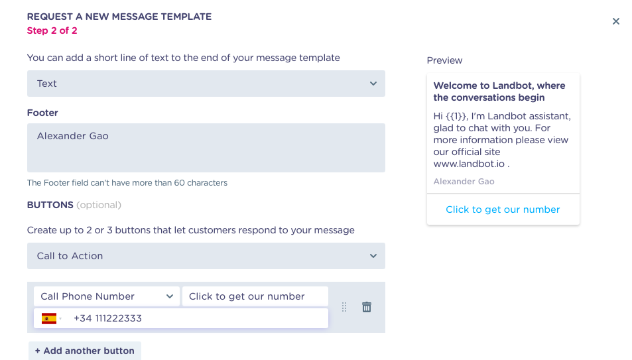Screen dimensions: 632x360
Task: Click www.landbot.io in the preview message
Action: (x=469, y=164)
